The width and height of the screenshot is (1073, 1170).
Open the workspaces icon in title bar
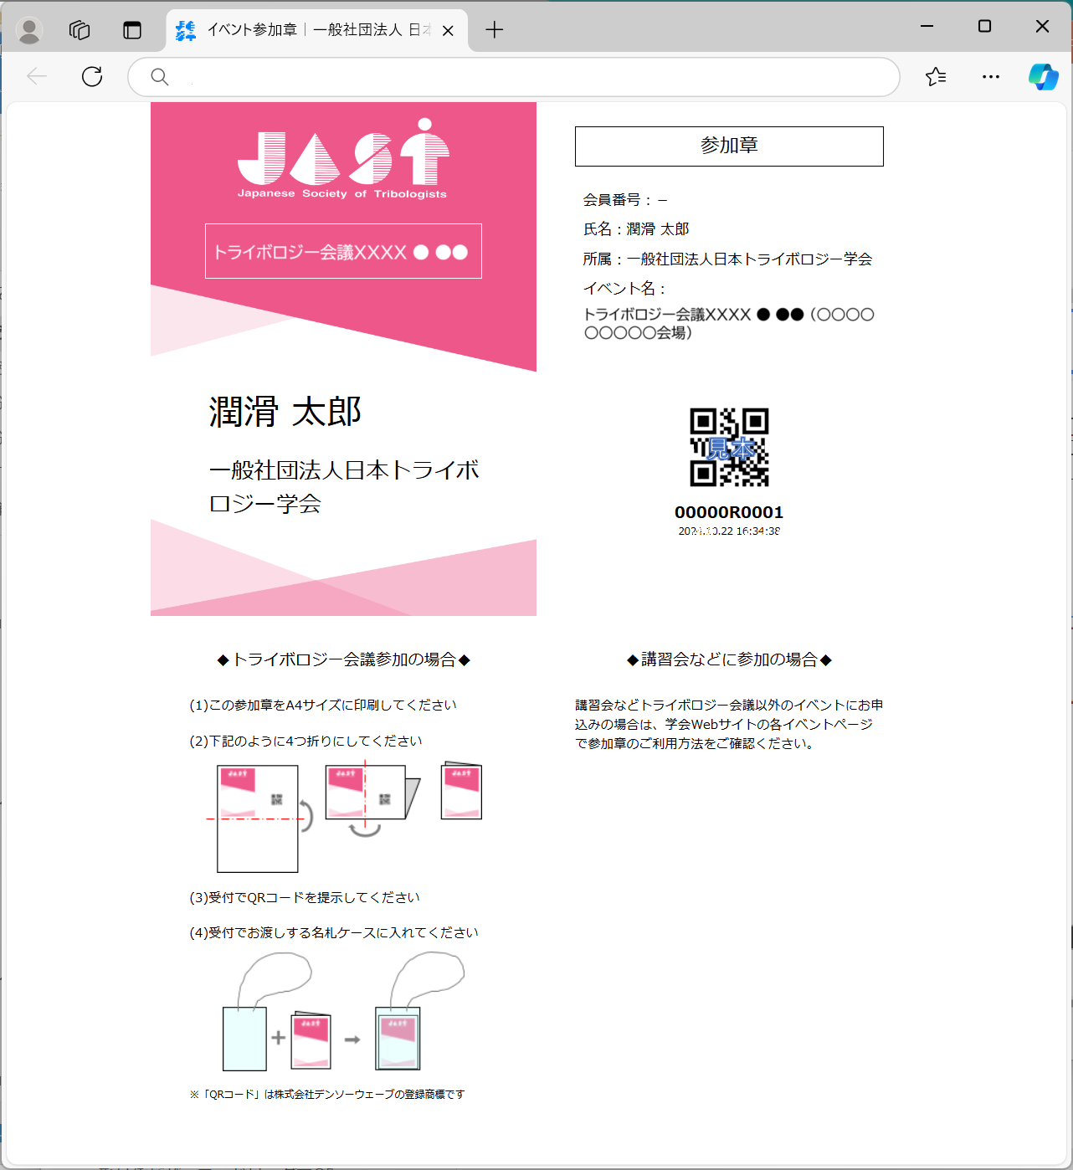tap(80, 30)
